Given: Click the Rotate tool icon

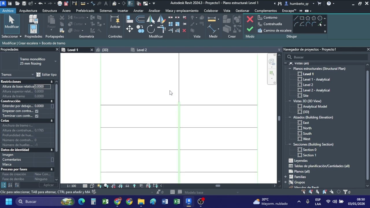Looking at the screenshot, I should tap(151, 29).
